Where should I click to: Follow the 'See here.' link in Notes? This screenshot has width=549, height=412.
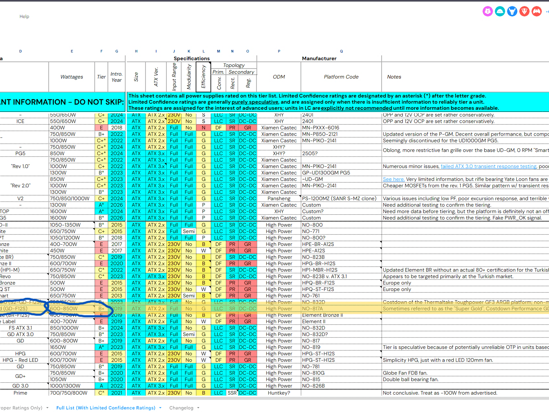click(x=394, y=179)
